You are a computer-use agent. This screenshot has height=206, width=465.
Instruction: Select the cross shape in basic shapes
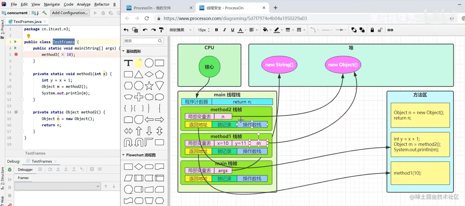click(139, 97)
